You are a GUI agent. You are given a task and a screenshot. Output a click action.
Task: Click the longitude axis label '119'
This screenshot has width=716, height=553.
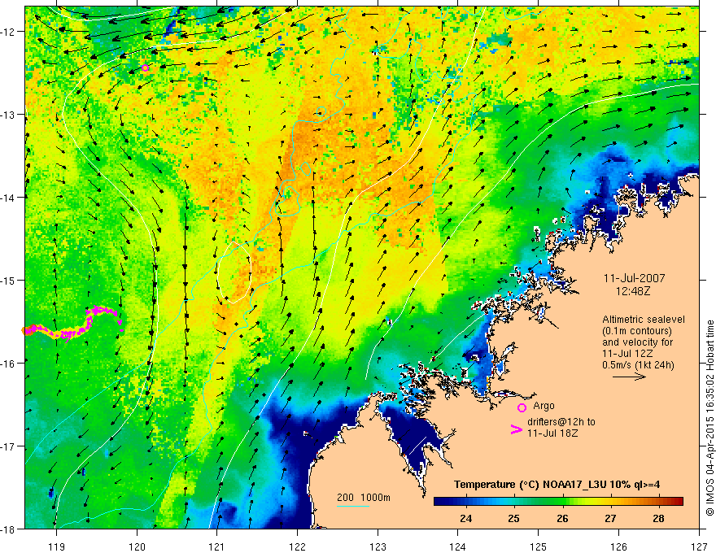[x=57, y=546]
